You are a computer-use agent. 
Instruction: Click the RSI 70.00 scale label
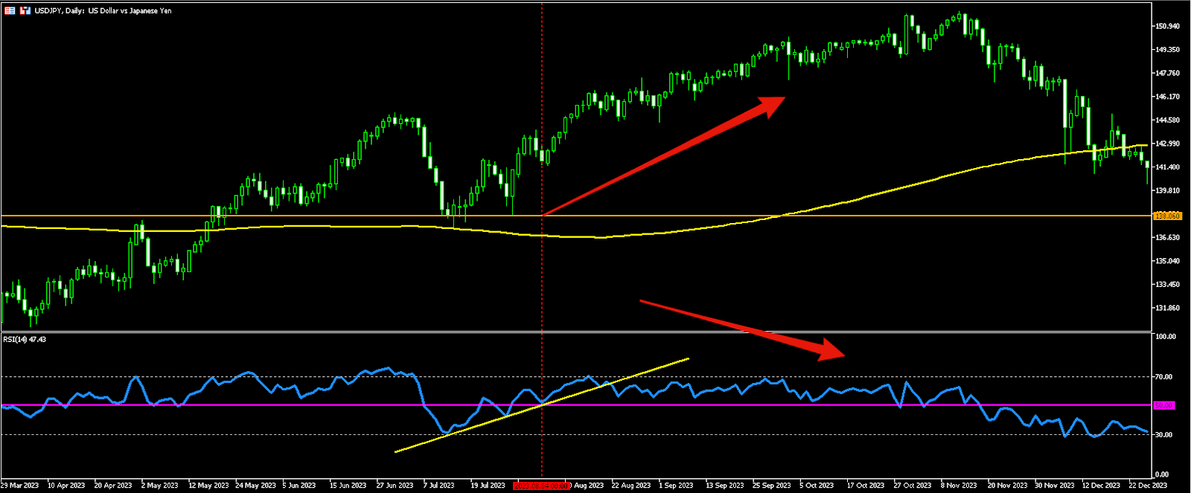point(1164,377)
